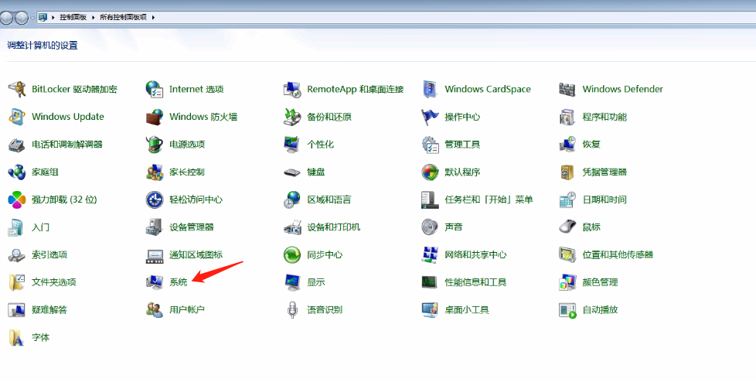Expand arrow before 控制面板 in address bar

point(53,17)
